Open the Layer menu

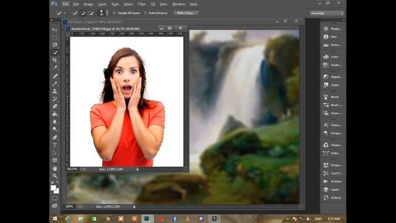(102, 4)
